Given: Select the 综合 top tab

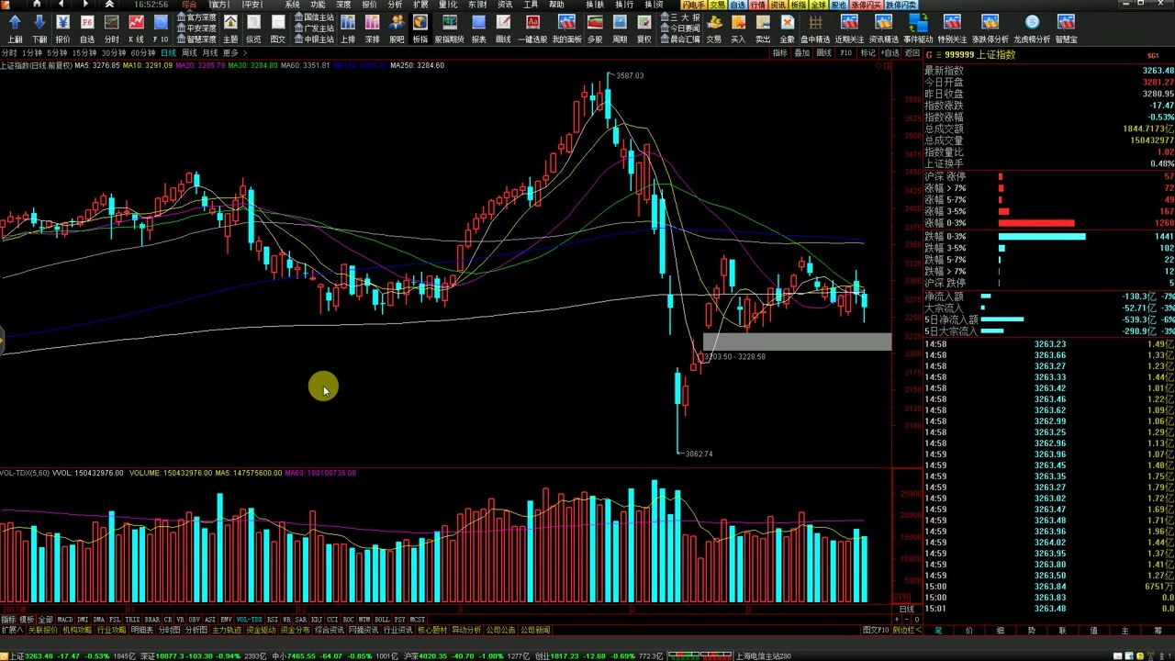Looking at the screenshot, I should (x=189, y=5).
